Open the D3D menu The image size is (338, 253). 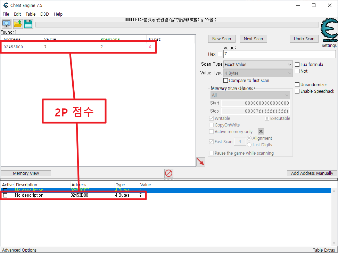click(44, 14)
